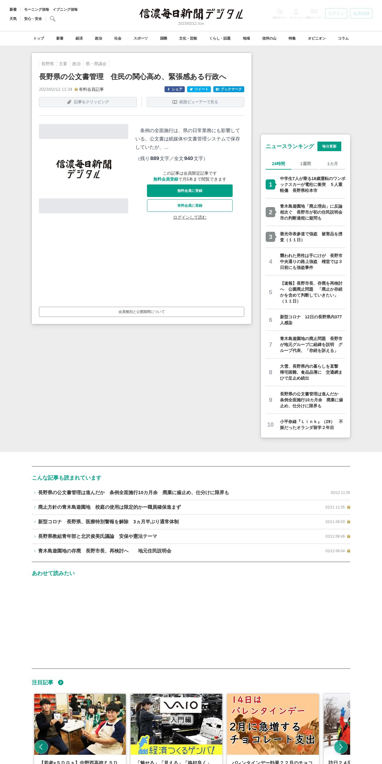The image size is (382, 764).
Task: Advance carousel with right arrow
Action: coord(341,747)
